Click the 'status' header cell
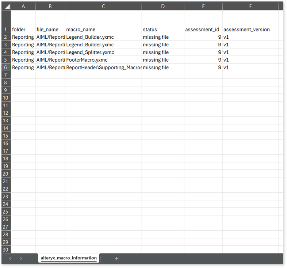The image size is (287, 268). point(163,22)
